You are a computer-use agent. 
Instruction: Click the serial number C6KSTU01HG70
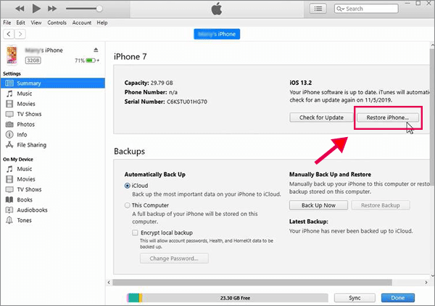(x=187, y=102)
